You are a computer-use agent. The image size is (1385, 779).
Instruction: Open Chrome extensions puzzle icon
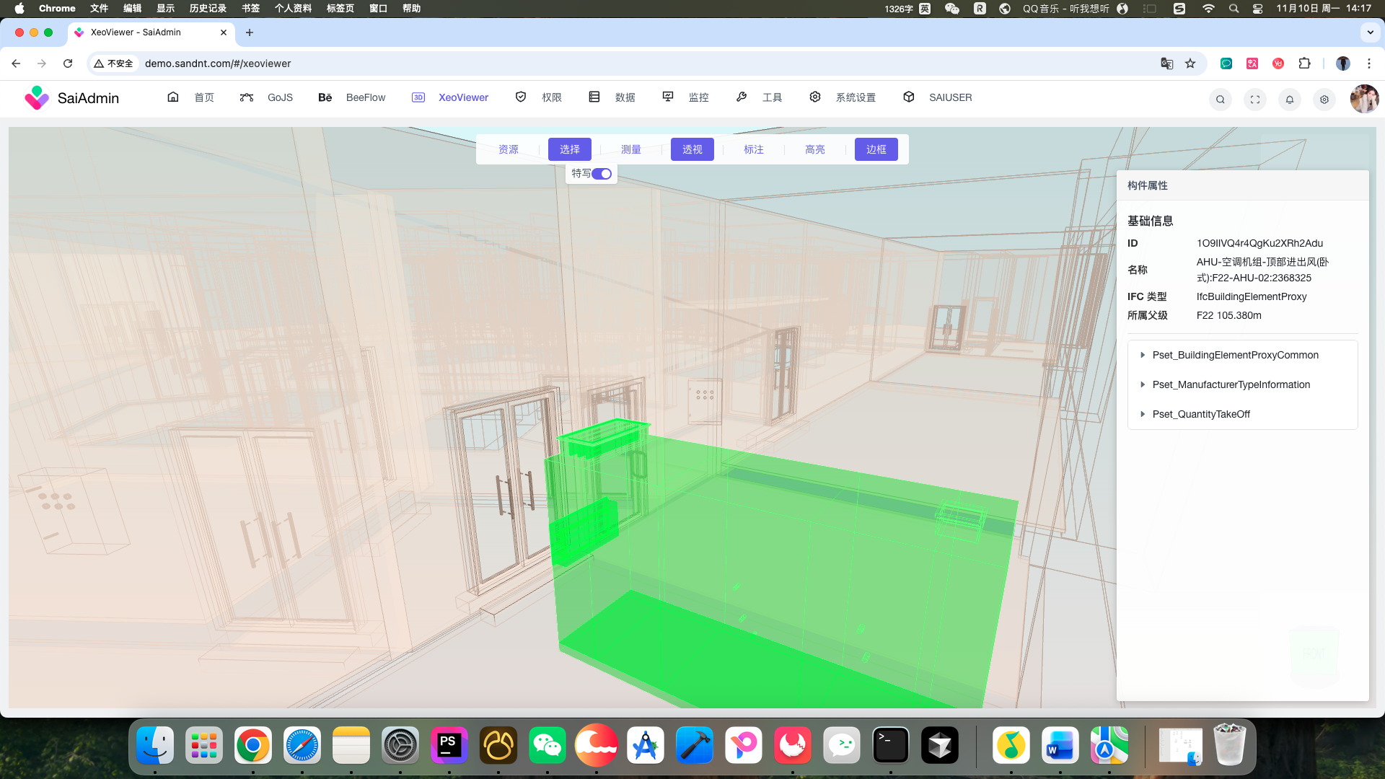click(1304, 63)
